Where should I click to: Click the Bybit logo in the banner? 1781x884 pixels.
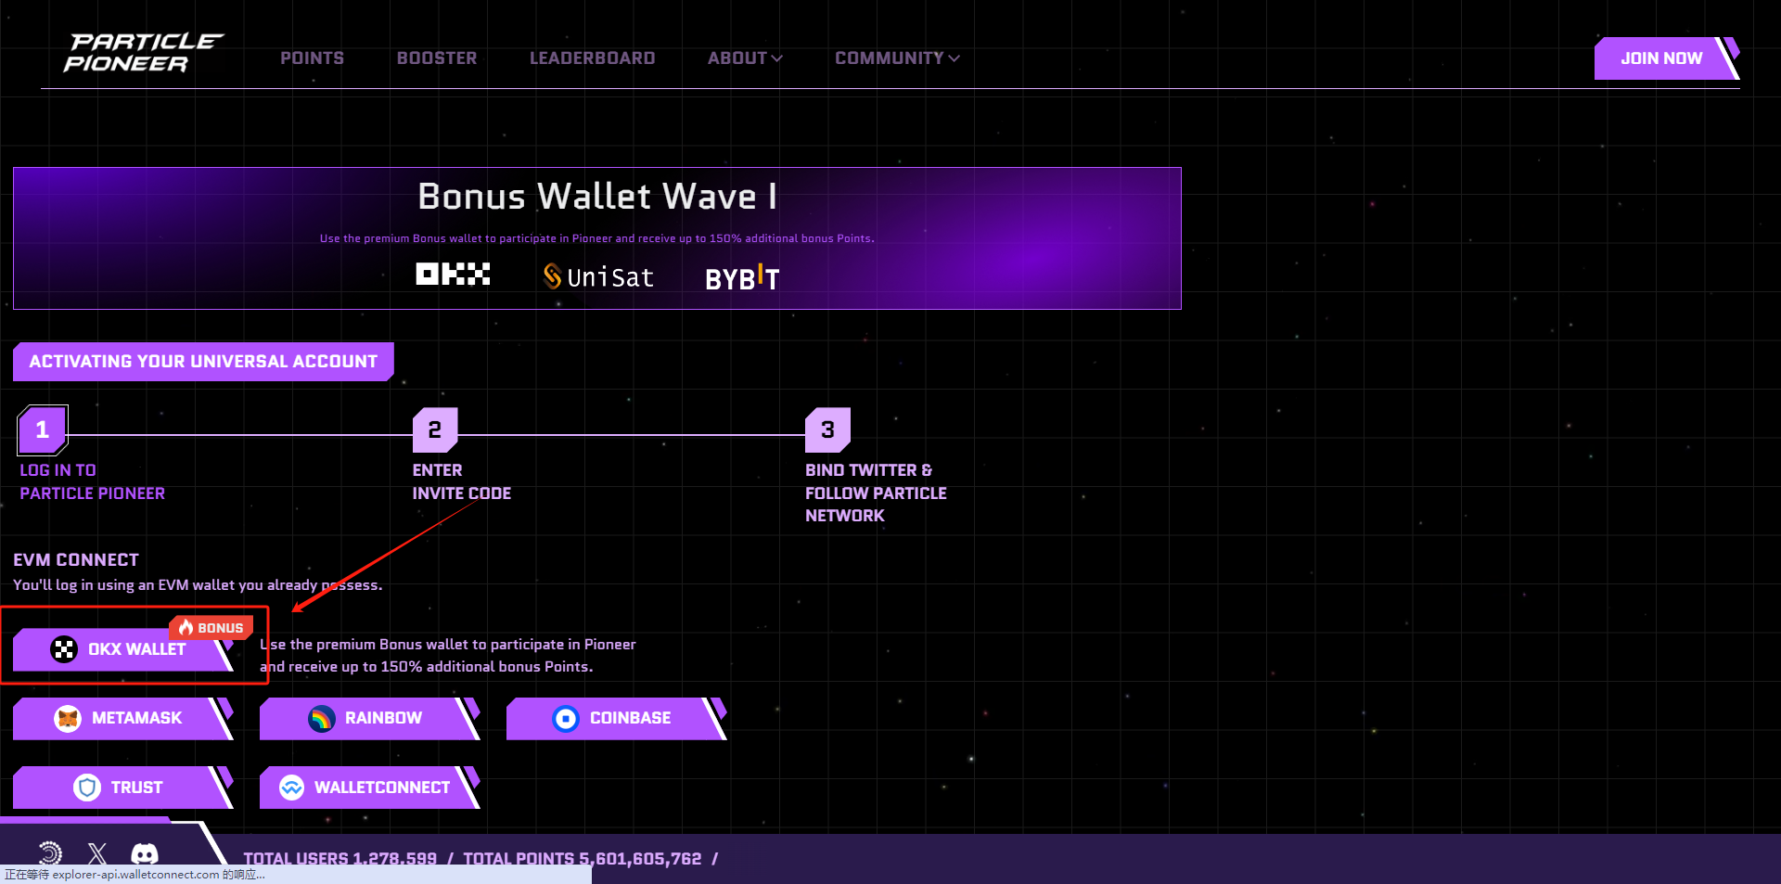click(x=742, y=277)
